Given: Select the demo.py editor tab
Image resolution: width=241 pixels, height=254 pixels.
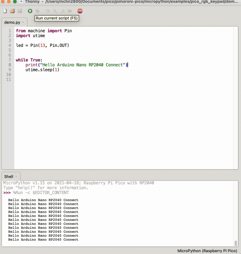Looking at the screenshot, I should [x=12, y=23].
